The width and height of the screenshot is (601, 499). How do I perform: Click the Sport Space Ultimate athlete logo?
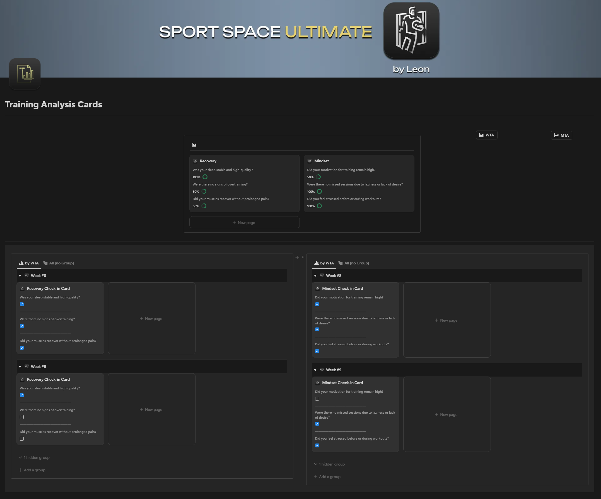click(x=411, y=31)
